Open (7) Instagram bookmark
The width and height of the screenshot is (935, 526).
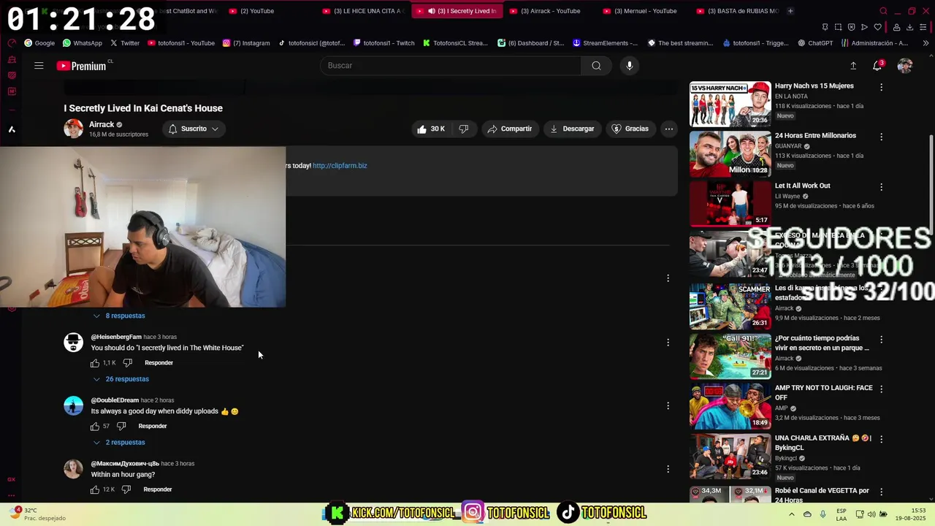[246, 43]
